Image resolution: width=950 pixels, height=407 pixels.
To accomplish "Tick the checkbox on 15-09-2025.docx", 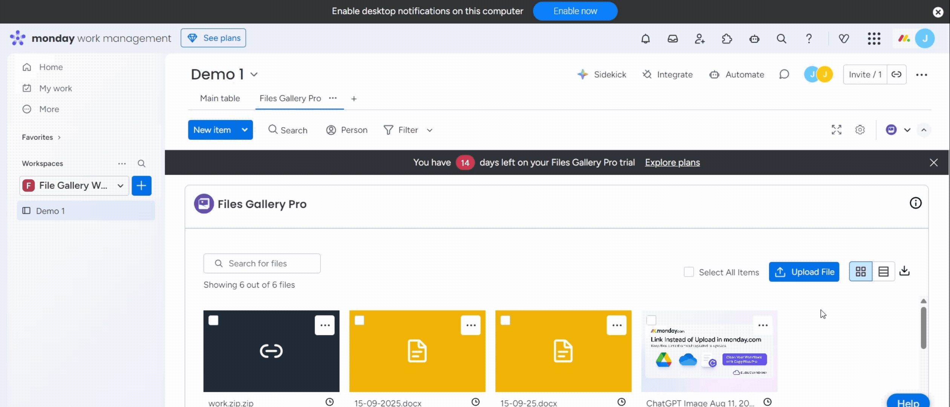I will tap(359, 320).
